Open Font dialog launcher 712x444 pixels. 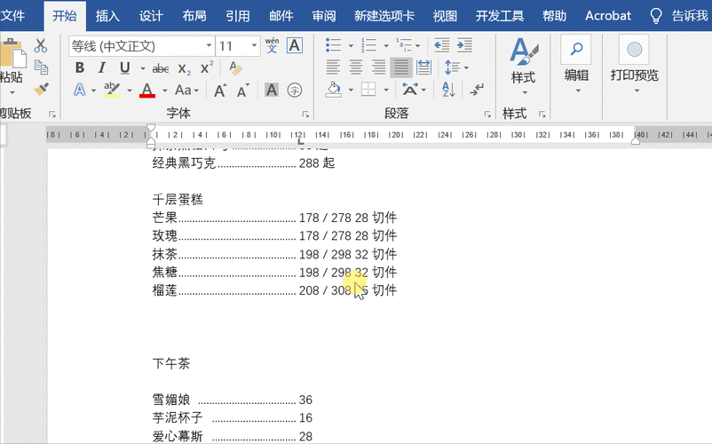click(305, 115)
